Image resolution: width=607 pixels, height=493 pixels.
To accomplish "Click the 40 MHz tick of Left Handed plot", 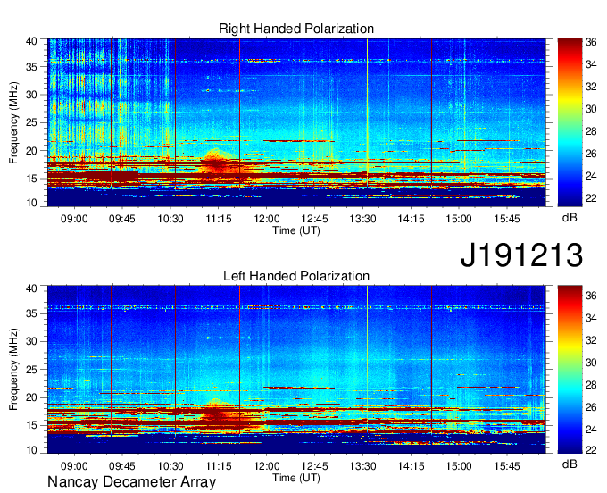I will click(31, 288).
